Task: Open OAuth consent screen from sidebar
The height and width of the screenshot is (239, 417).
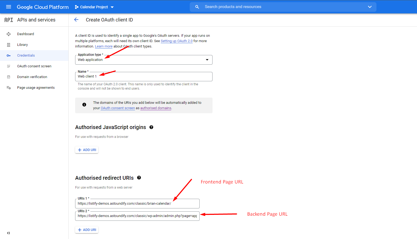Action: coord(34,66)
